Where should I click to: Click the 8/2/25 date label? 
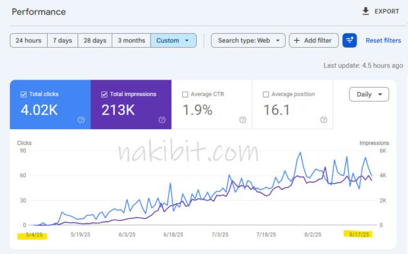(x=313, y=235)
